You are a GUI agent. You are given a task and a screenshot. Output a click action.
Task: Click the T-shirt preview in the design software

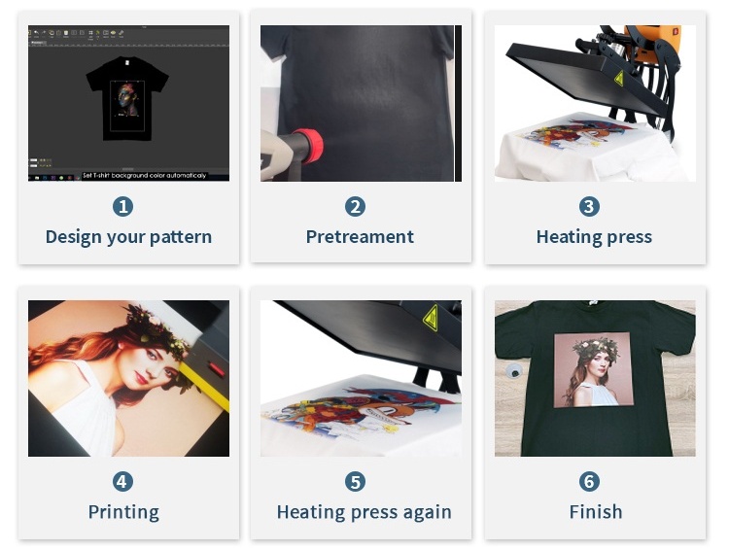[127, 98]
